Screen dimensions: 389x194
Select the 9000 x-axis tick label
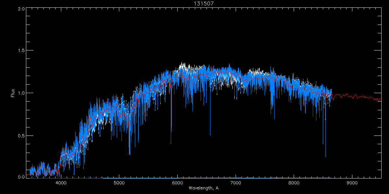point(352,182)
